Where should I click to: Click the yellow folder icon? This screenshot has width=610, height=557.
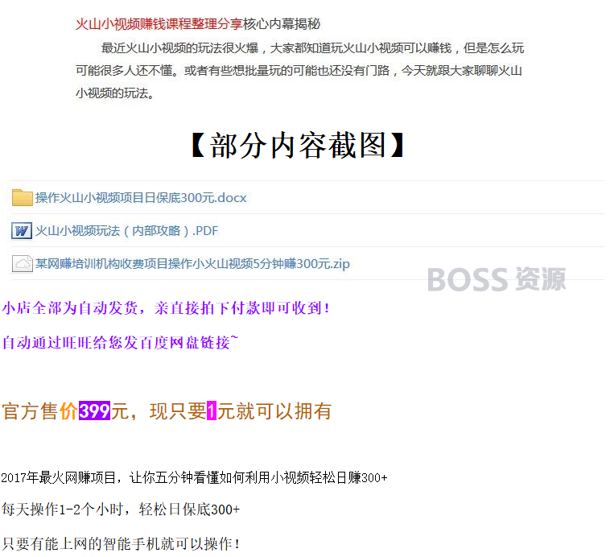(23, 197)
